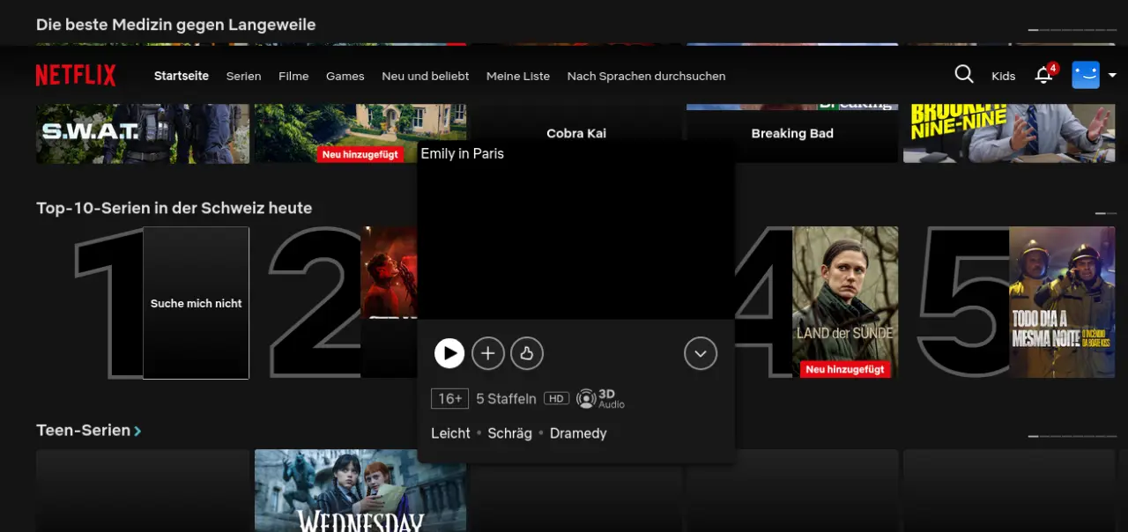Expand the profile menu caret
This screenshot has height=532, width=1128.
(1112, 76)
